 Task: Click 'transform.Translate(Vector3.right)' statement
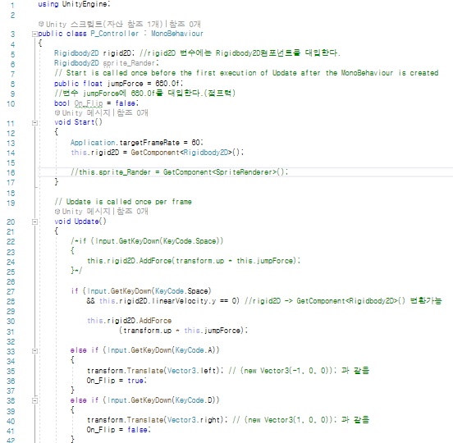[157, 420]
